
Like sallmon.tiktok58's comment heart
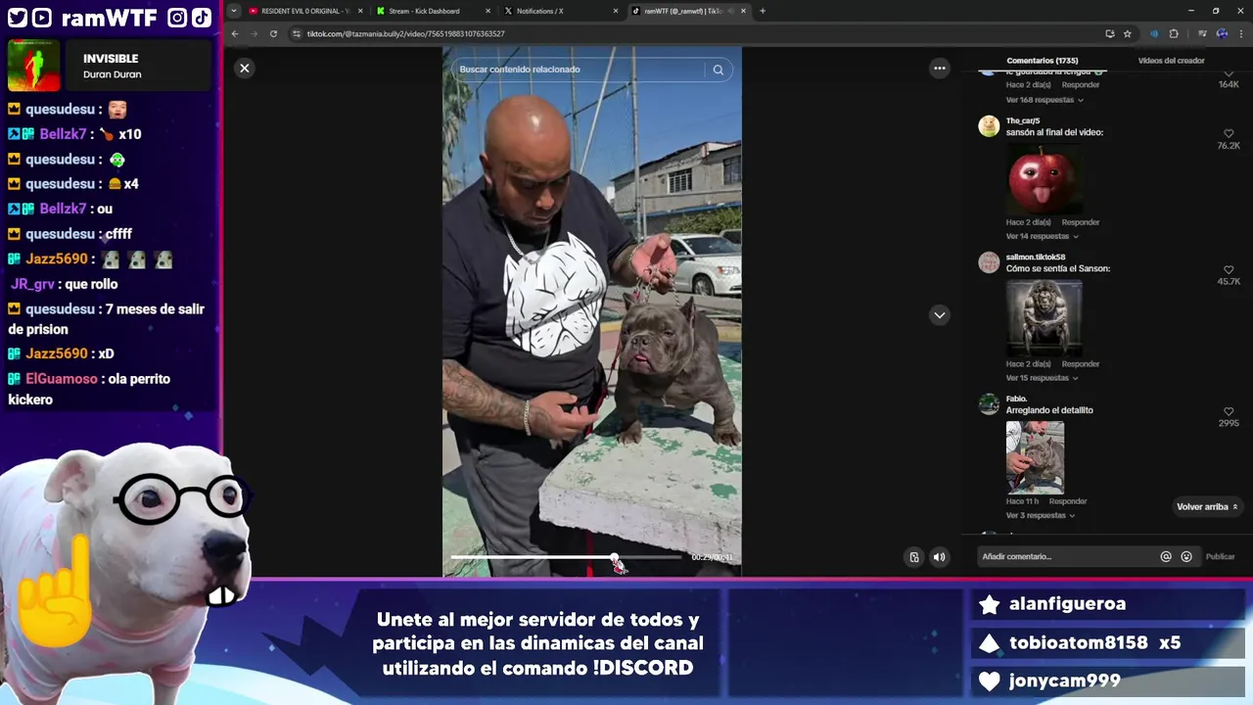coord(1229,269)
